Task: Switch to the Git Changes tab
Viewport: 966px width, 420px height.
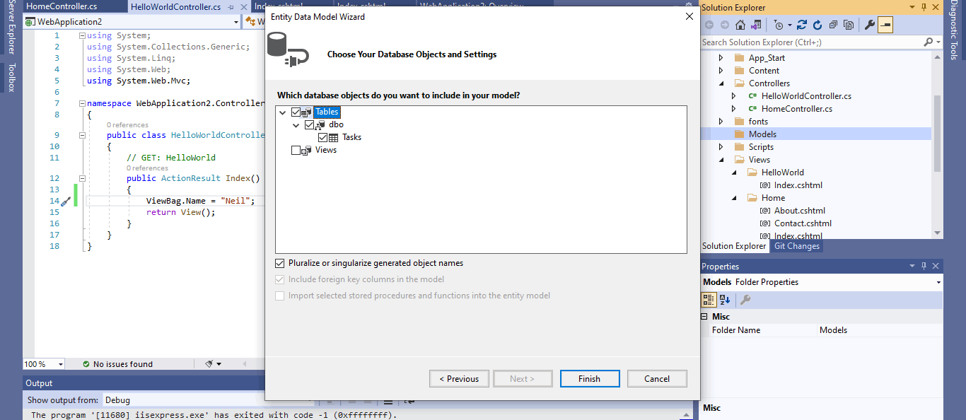Action: pyautogui.click(x=797, y=246)
